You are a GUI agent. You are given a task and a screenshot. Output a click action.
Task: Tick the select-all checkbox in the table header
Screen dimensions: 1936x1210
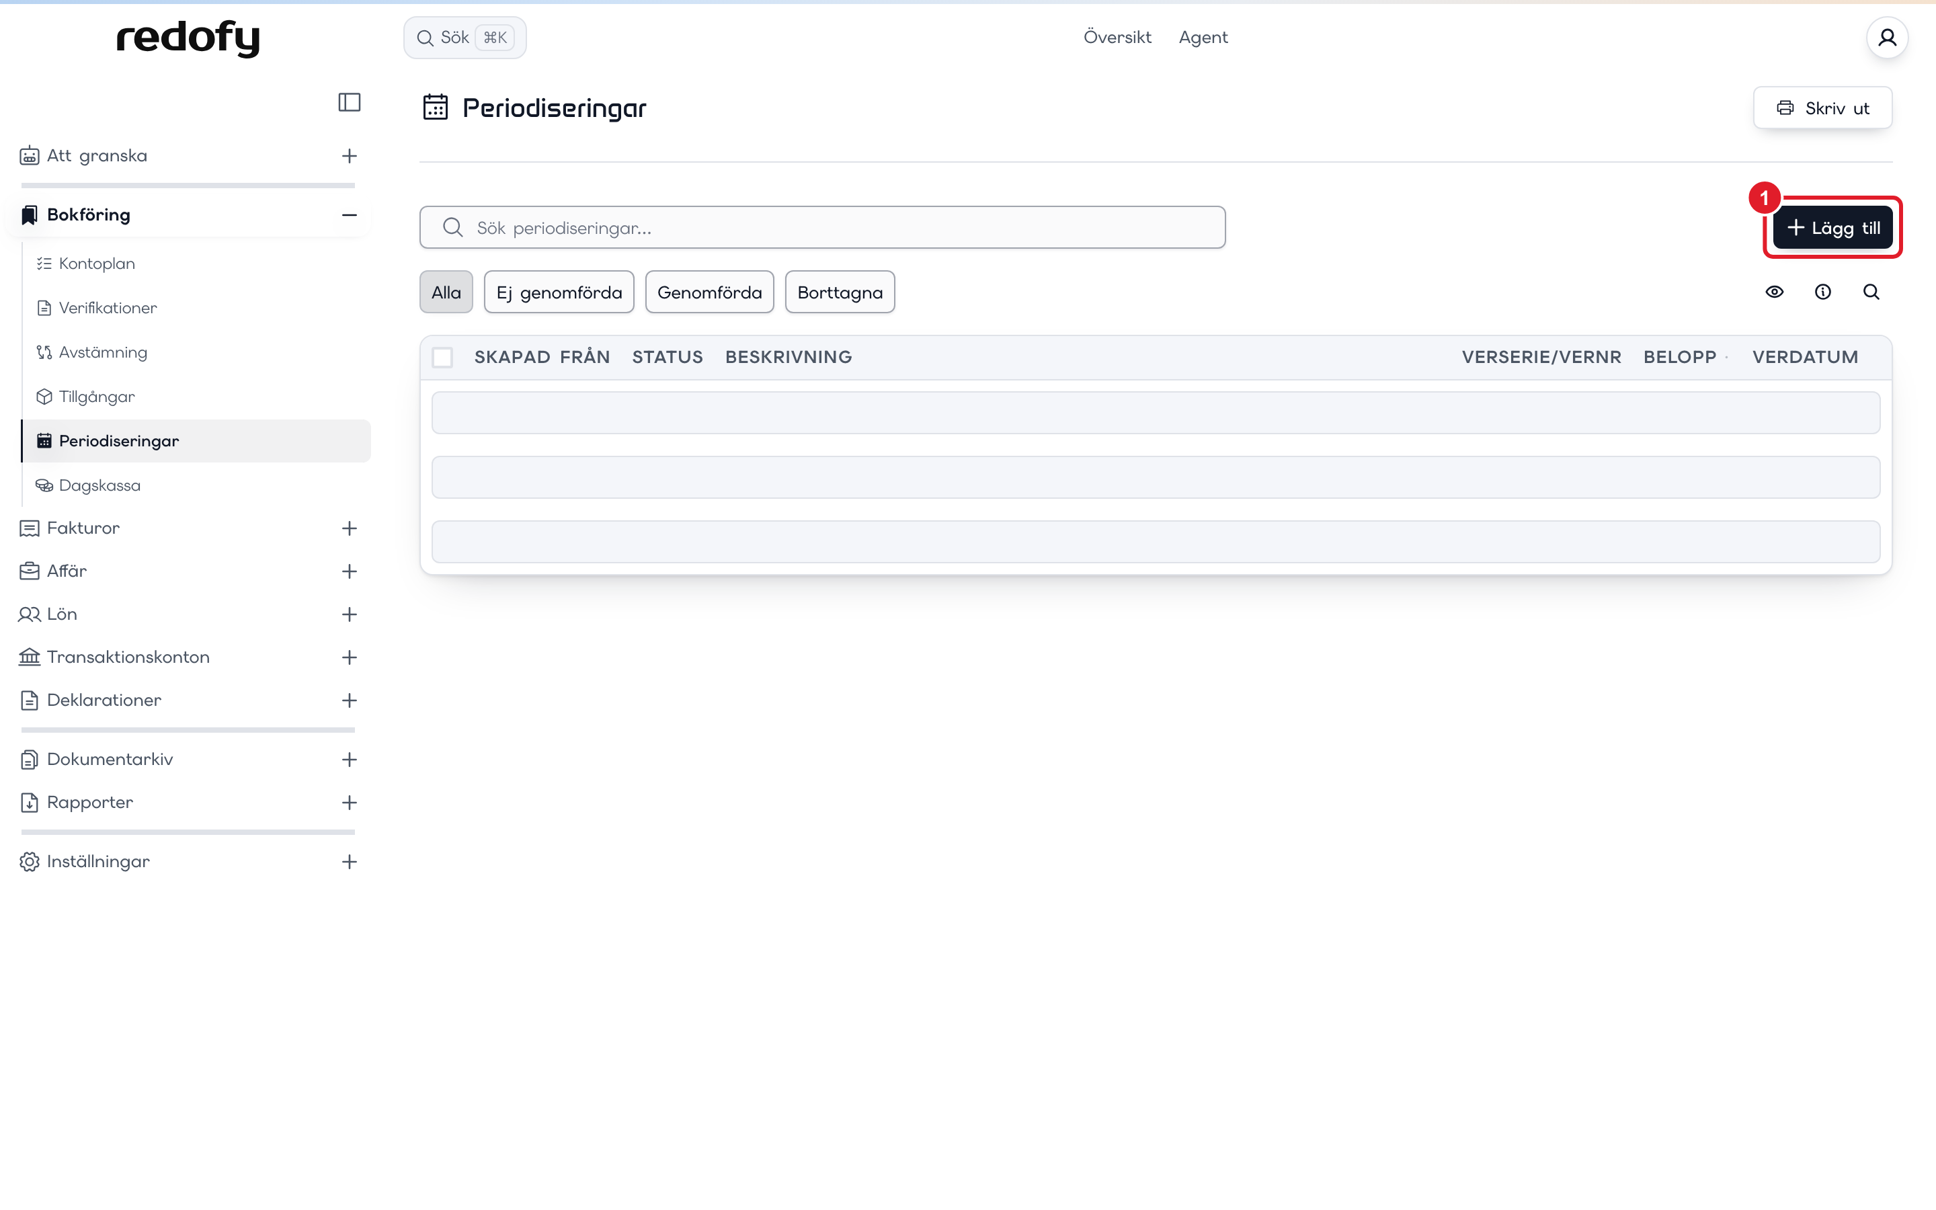click(x=442, y=357)
